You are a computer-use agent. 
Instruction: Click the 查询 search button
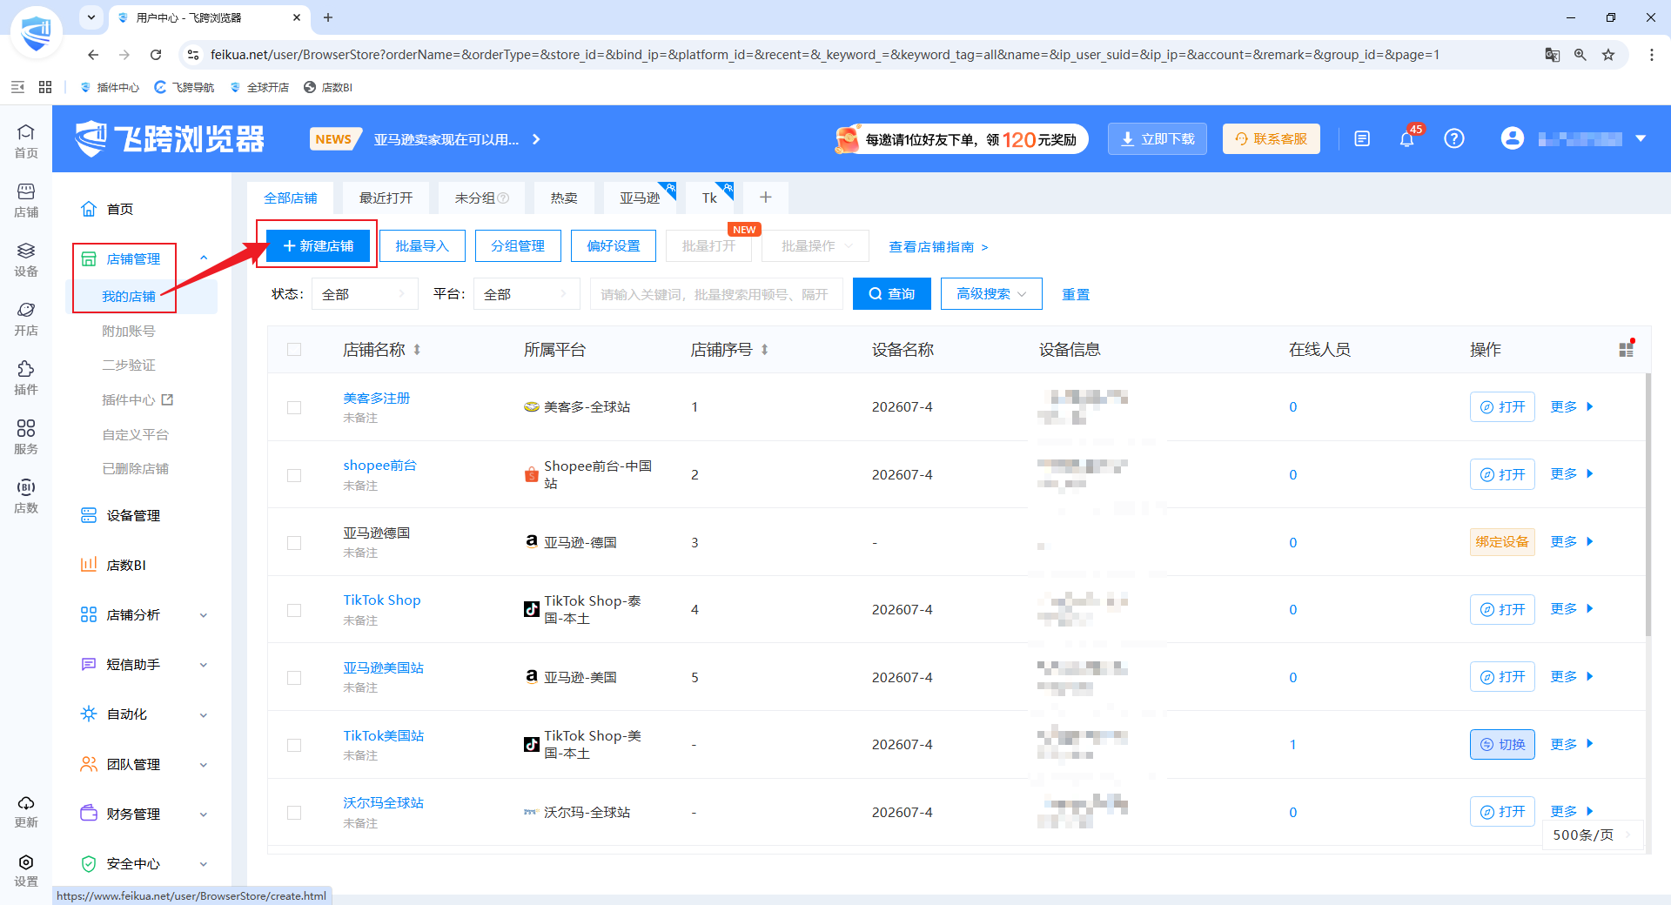(892, 294)
